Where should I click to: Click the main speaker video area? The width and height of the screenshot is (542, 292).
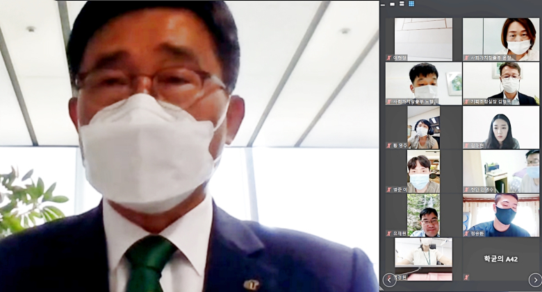click(x=190, y=146)
